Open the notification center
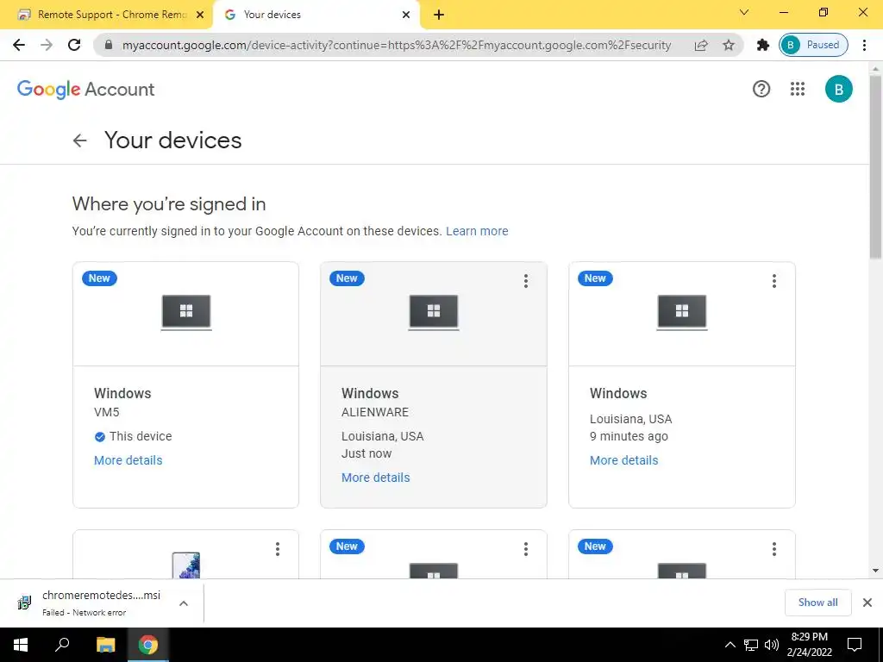The width and height of the screenshot is (883, 662). 855,645
